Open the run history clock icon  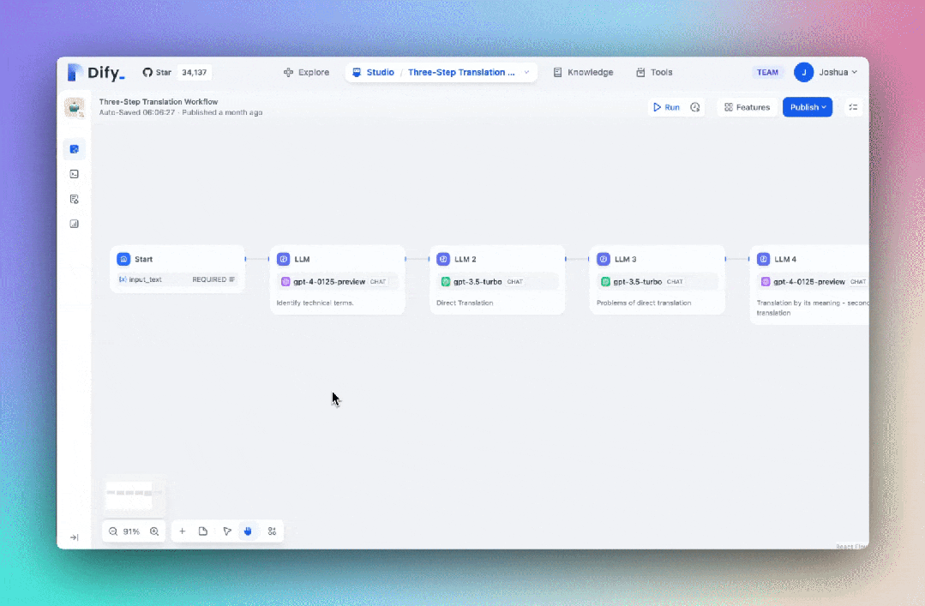tap(694, 107)
